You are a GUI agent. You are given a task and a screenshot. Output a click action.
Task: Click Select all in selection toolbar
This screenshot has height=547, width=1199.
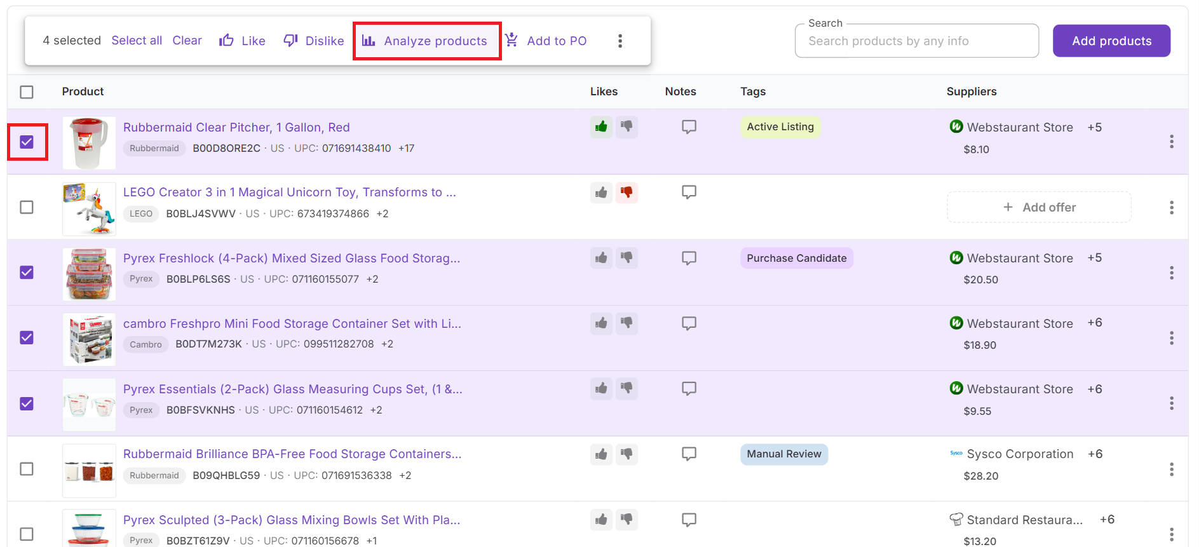pos(137,41)
